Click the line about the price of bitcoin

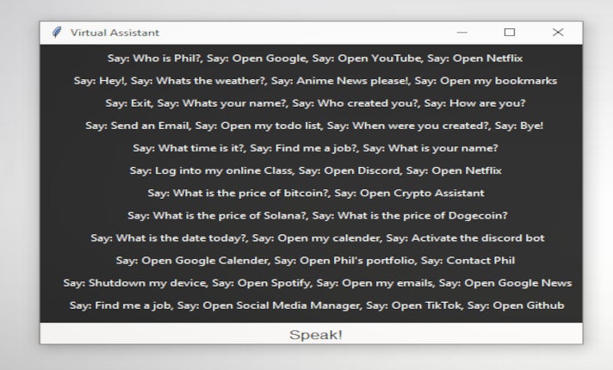click(x=316, y=194)
